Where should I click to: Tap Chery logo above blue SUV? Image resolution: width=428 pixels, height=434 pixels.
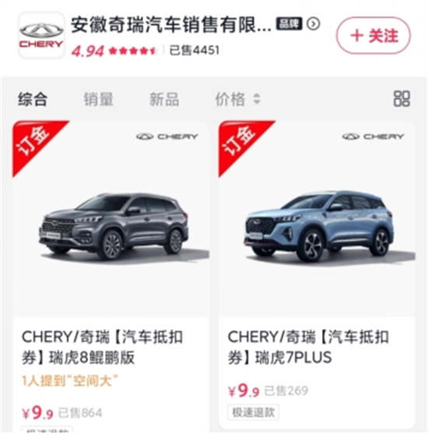[x=374, y=136]
